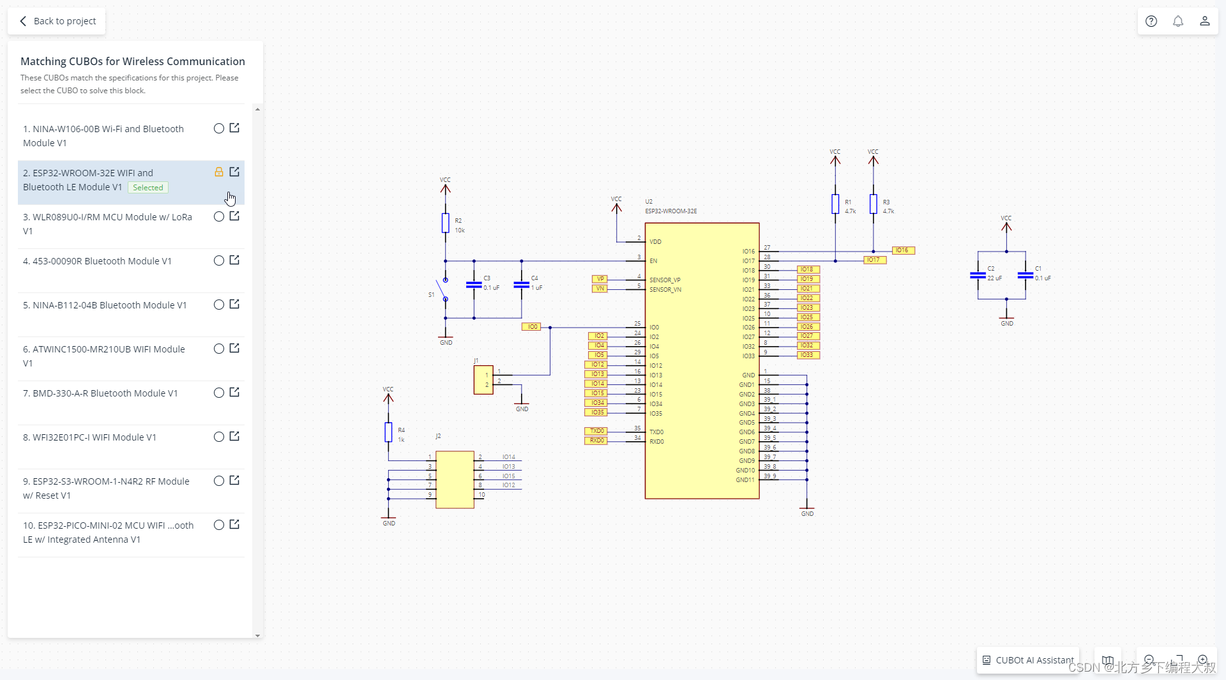Screen dimensions: 1226x680
Task: Click the '9. ESP32-S3-WROOM-1-N4R2 RF Module' text
Action: (x=106, y=481)
